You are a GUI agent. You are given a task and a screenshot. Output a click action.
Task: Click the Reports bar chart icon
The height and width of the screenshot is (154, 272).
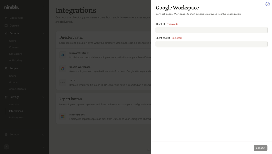6,33
